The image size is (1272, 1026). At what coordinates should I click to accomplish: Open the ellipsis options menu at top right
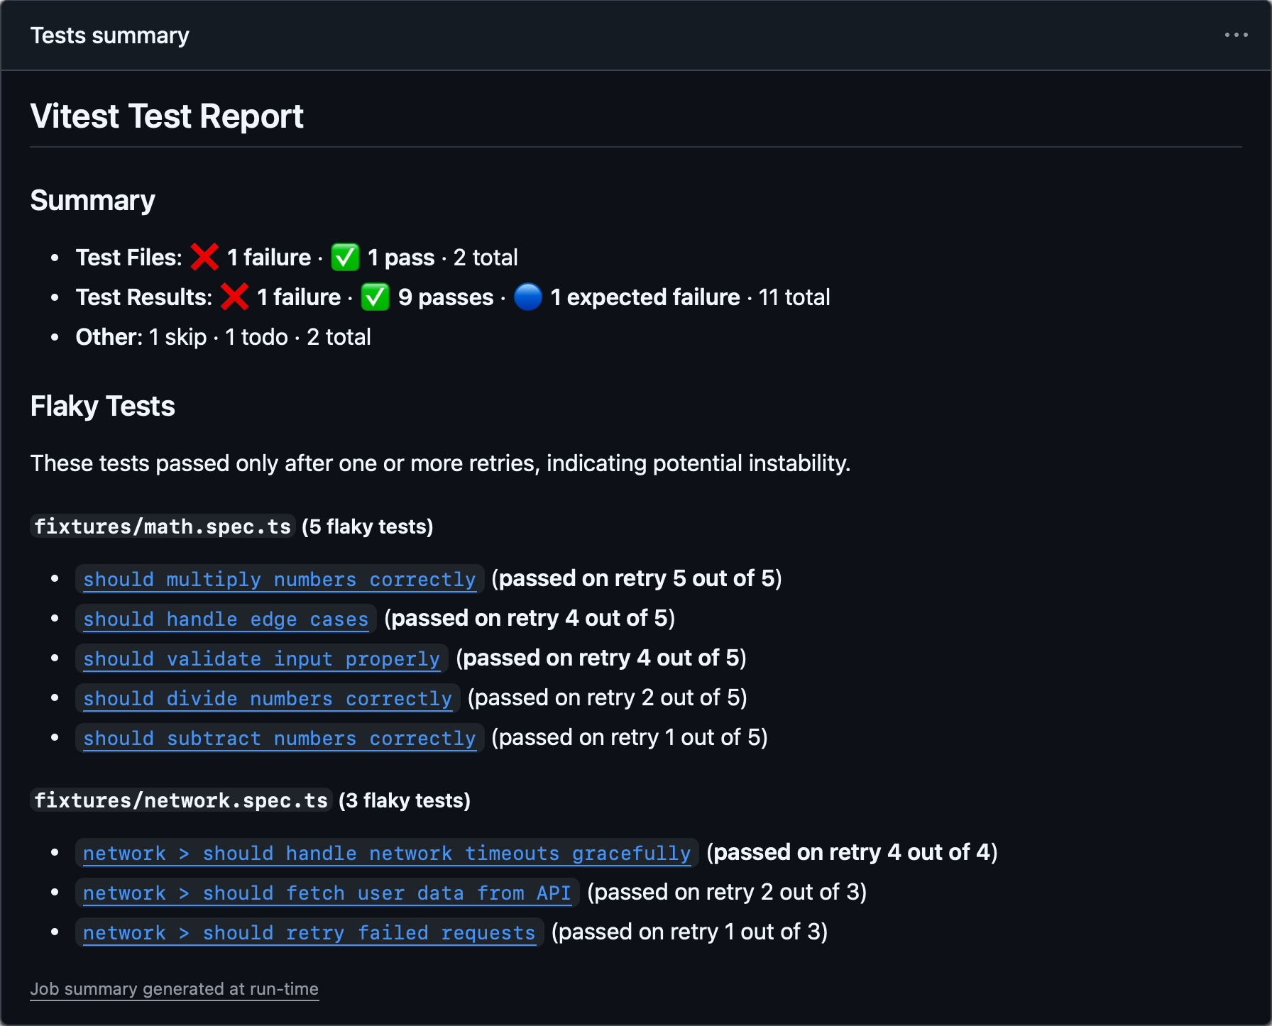click(1234, 34)
